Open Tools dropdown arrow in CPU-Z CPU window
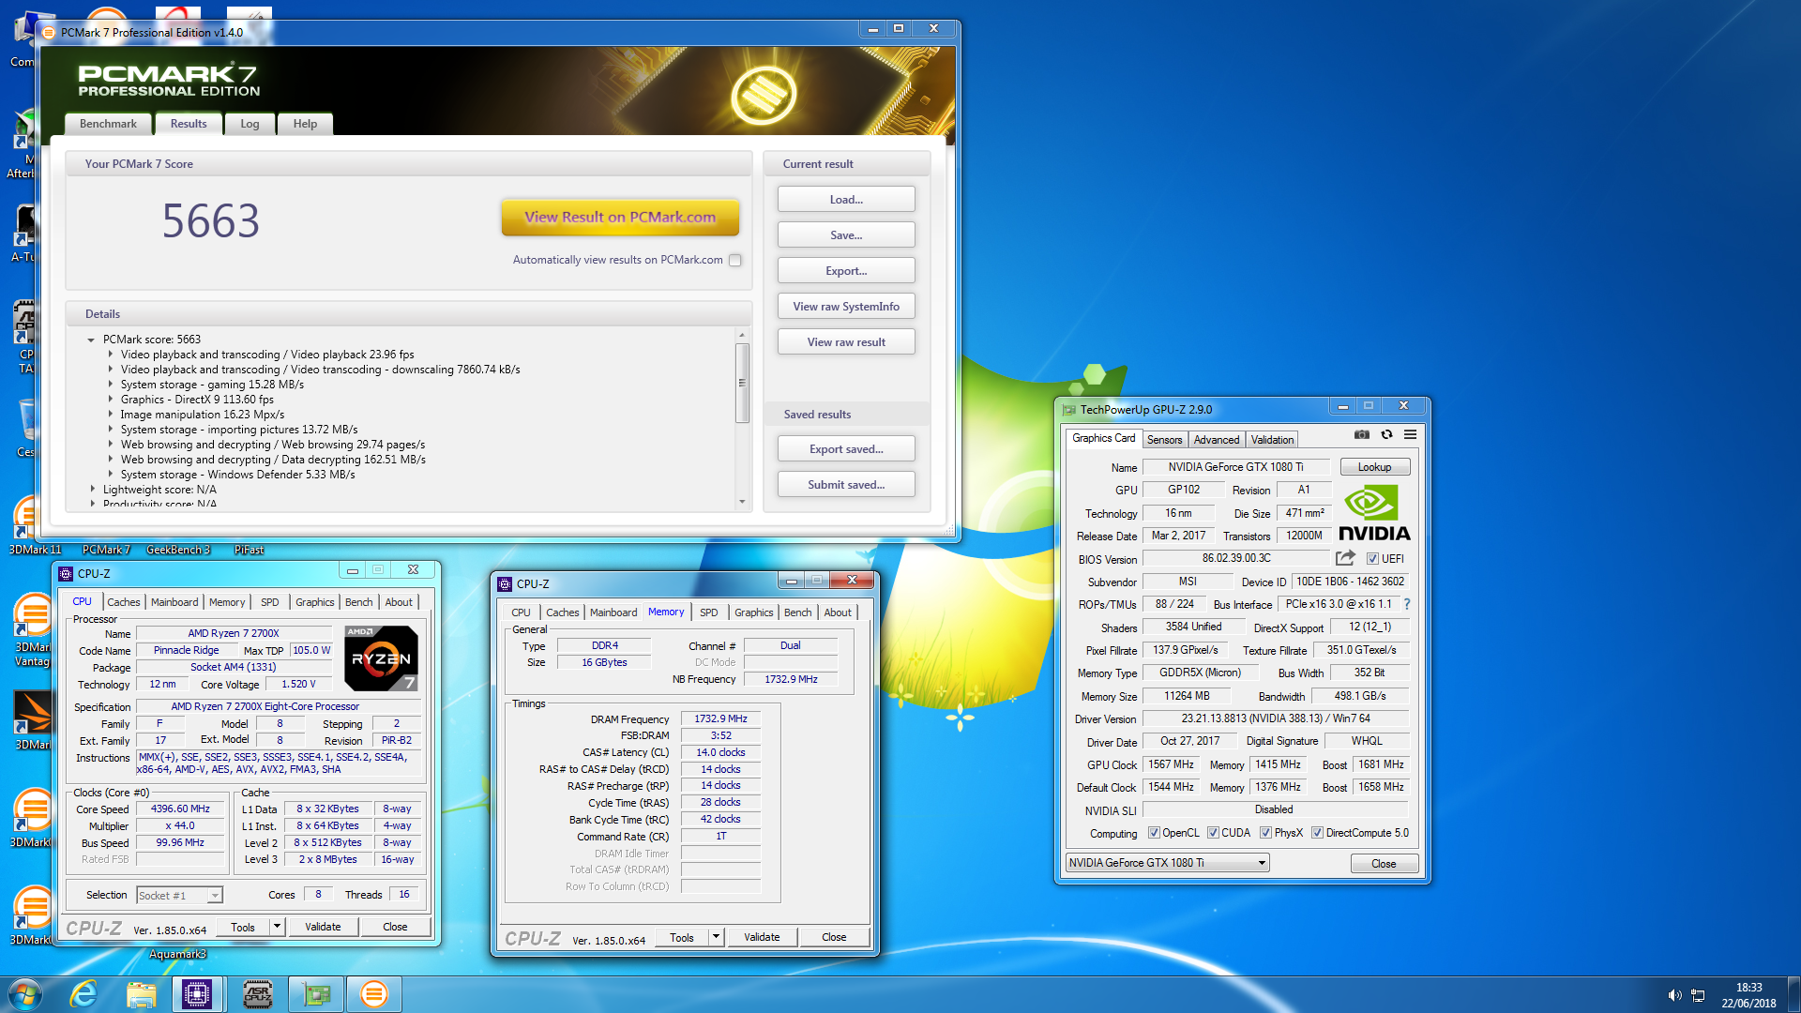Screen dimensions: 1801x1013 [277, 927]
